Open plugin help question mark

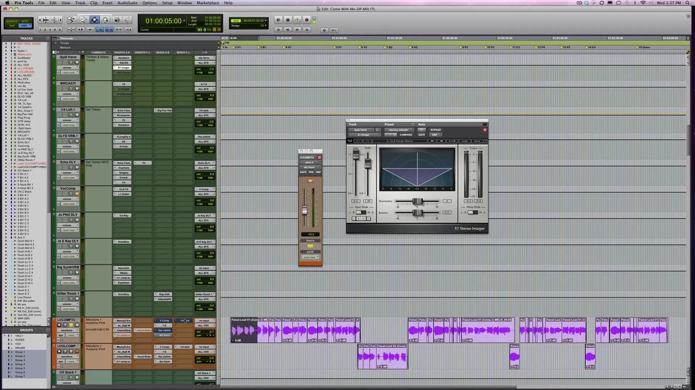486,141
